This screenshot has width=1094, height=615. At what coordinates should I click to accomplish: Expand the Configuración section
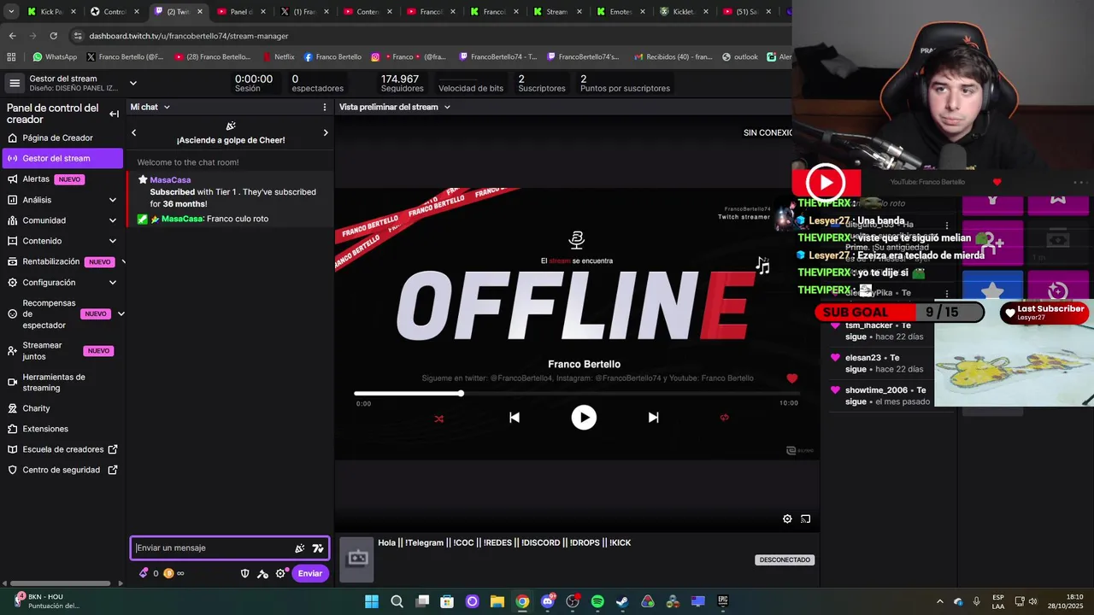coord(113,283)
